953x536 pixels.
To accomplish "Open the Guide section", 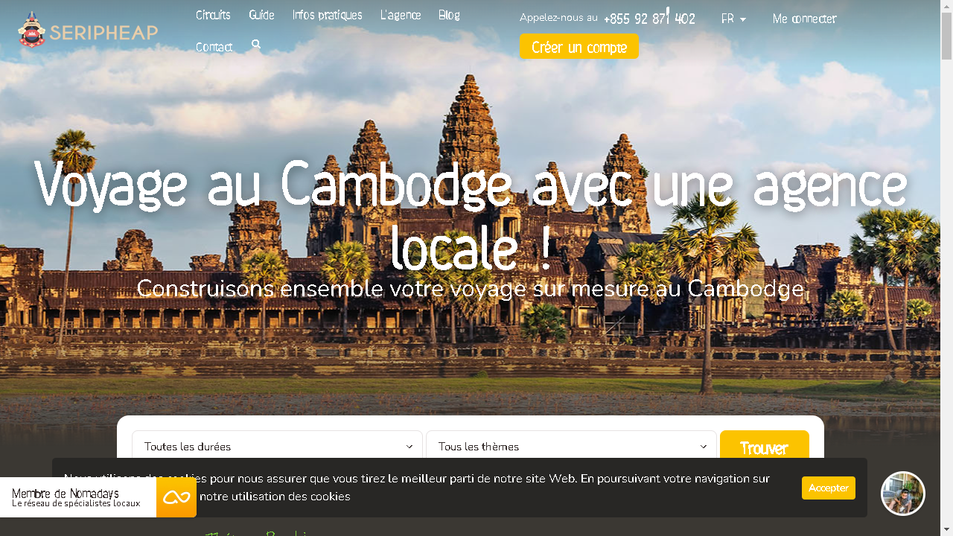I will [261, 14].
